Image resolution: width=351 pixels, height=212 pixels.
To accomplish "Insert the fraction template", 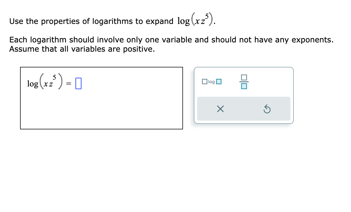I will click(x=244, y=81).
